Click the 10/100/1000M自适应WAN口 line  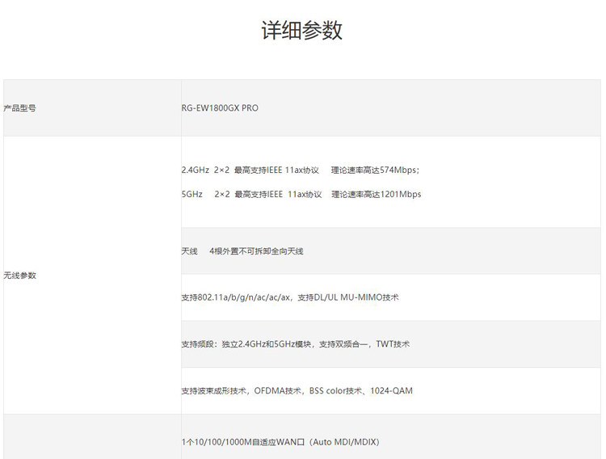pyautogui.click(x=280, y=442)
